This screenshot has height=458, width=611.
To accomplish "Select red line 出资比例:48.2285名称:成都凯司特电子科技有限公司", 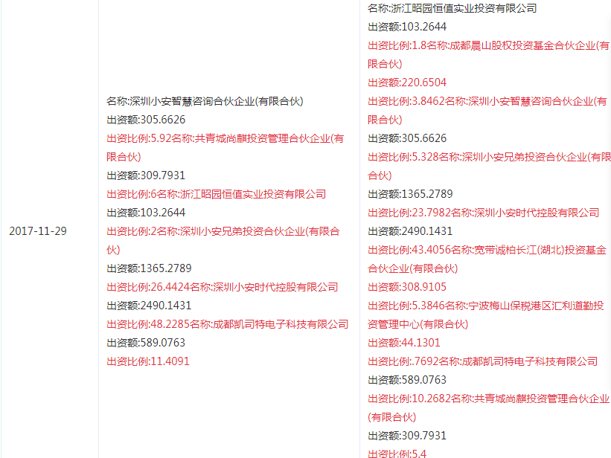I will tap(228, 324).
